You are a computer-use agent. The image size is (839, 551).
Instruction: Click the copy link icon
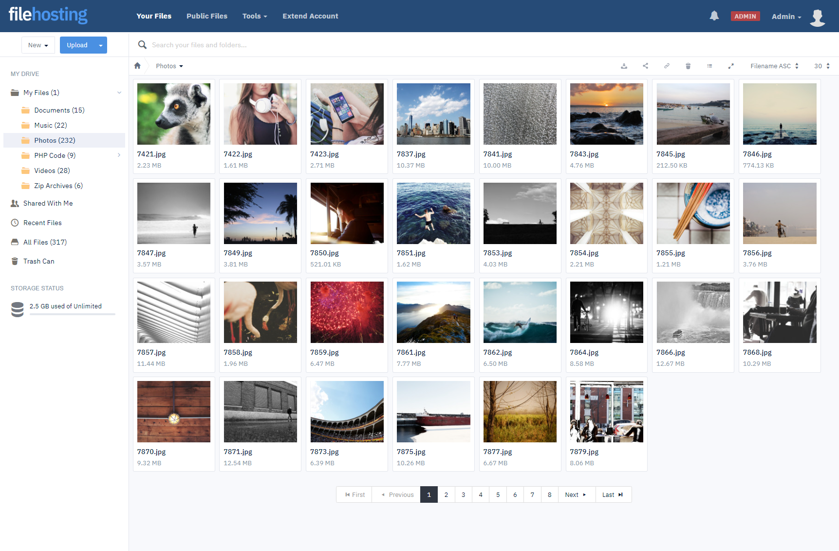(667, 66)
